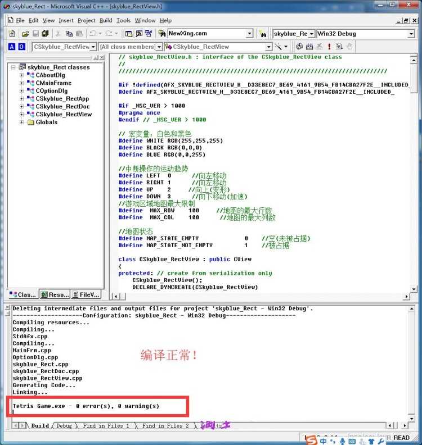Click the red exclamation Execute Program icon
The height and width of the screenshot is (445, 422).
click(x=329, y=47)
